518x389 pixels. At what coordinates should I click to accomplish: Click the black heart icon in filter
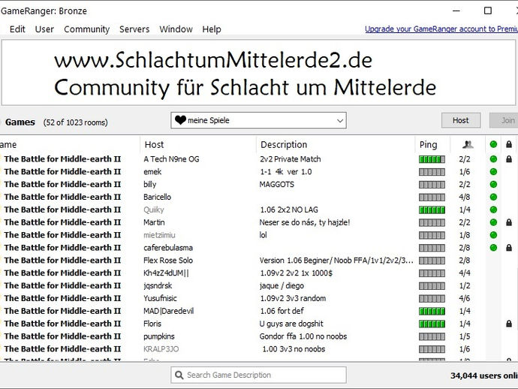point(180,120)
